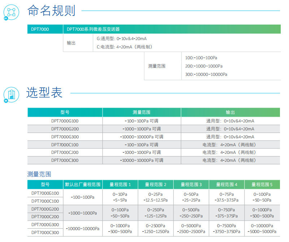The width and height of the screenshot is (289, 242).
Task: Click the 型号 header of the selection table
Action: coord(65,112)
